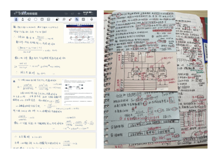Expand the plus add-page menu
The image size is (211, 152).
pyautogui.click(x=79, y=13)
